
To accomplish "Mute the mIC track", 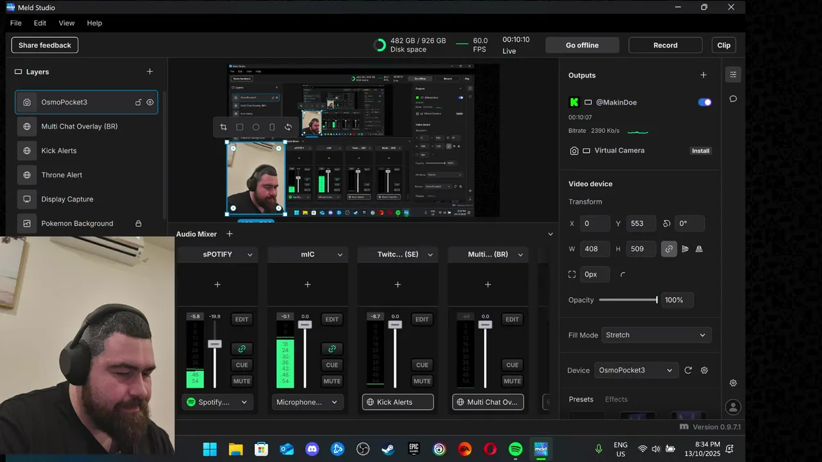I will coord(332,381).
